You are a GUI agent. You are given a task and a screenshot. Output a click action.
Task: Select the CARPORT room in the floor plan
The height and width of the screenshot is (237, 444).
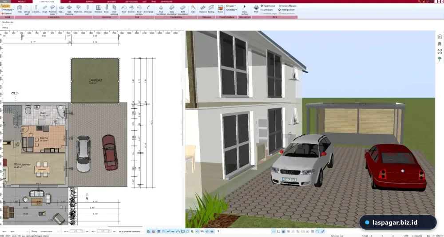click(95, 81)
